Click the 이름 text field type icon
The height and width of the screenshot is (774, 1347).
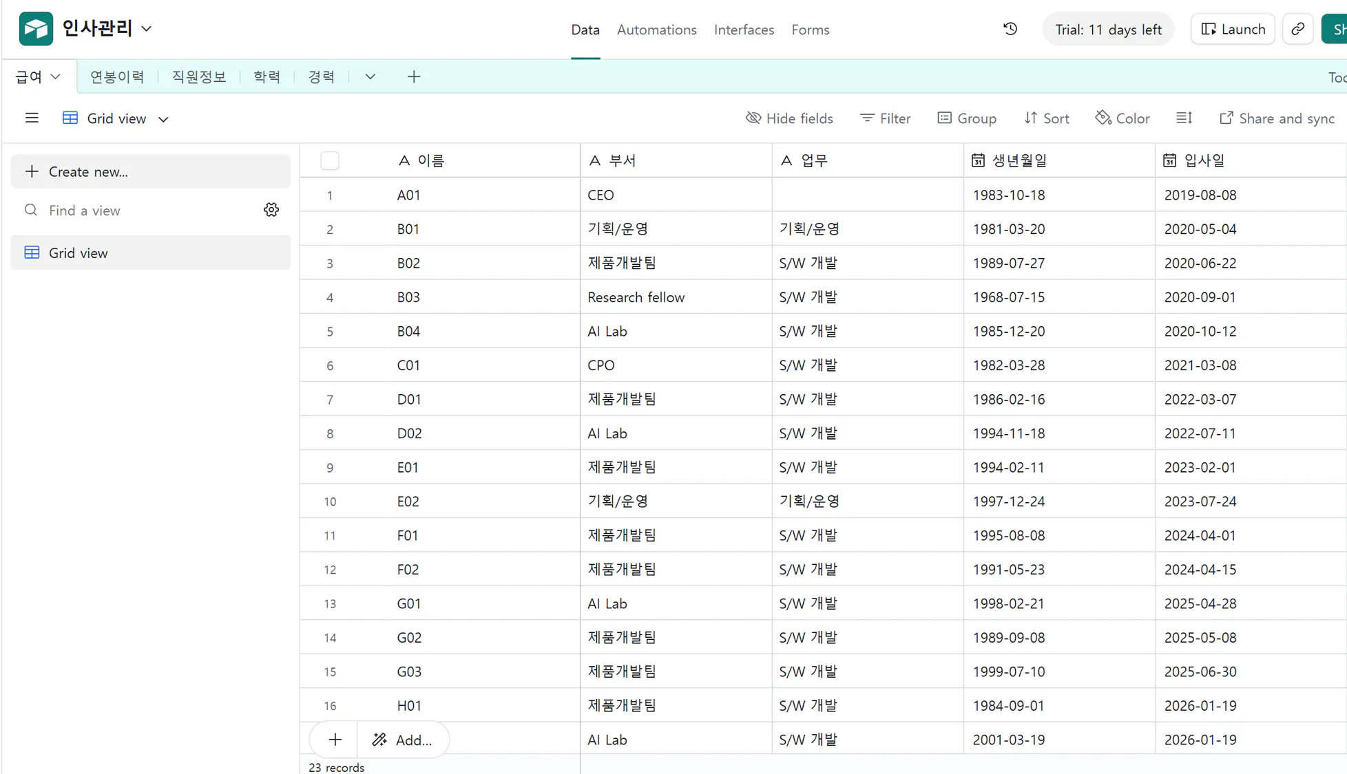tap(404, 160)
